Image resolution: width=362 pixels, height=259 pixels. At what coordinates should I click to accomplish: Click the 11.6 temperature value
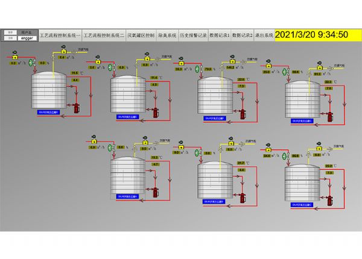coord(75,73)
